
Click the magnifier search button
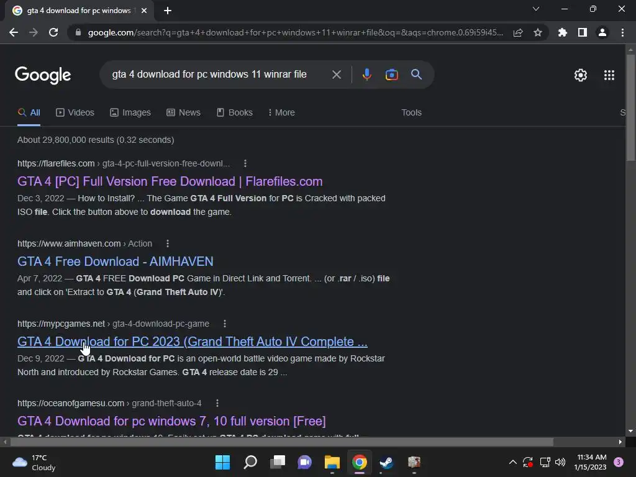pos(416,75)
